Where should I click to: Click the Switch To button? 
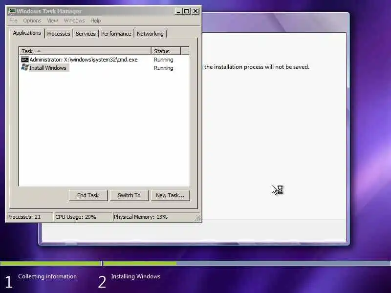click(129, 195)
